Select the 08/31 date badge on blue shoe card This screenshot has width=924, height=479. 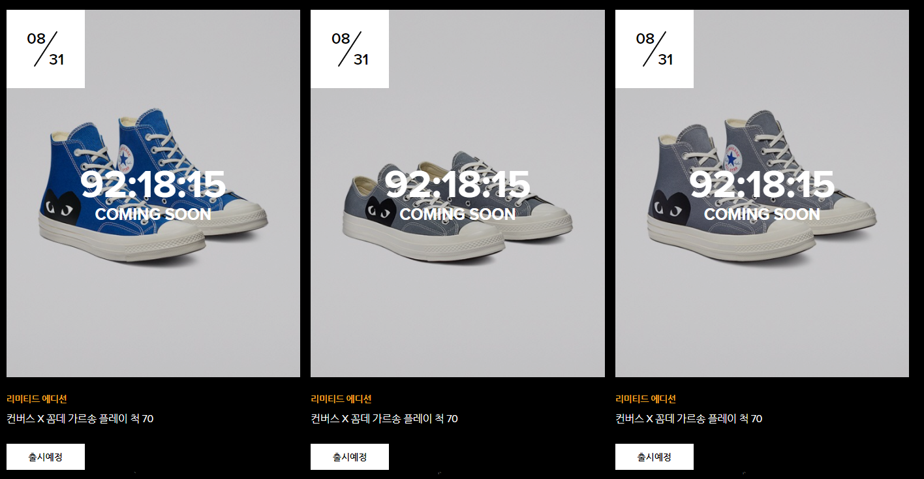pyautogui.click(x=46, y=49)
